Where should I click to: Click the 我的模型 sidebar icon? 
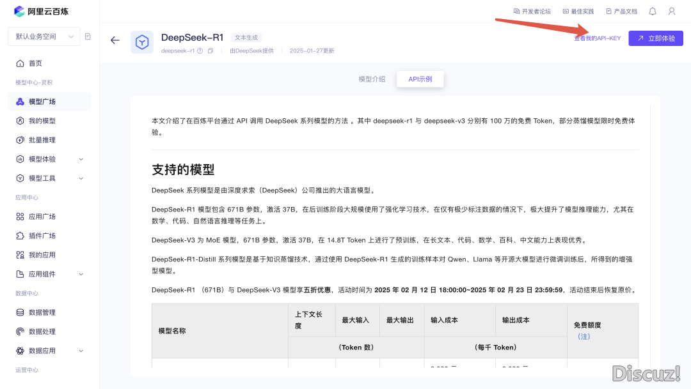point(20,121)
